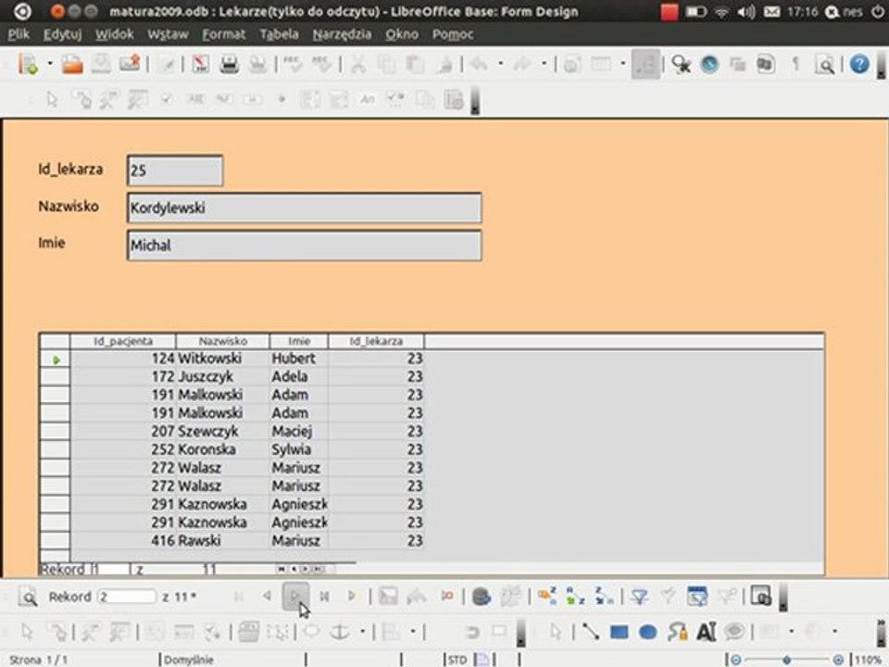Screen dimensions: 889x667
Task: Open the Navigator compass icon
Action: (709, 64)
